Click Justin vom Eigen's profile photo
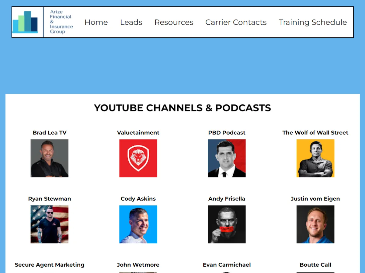365x273 pixels. 315,224
